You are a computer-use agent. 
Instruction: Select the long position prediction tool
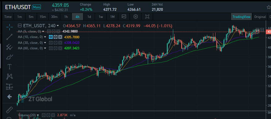(10, 87)
